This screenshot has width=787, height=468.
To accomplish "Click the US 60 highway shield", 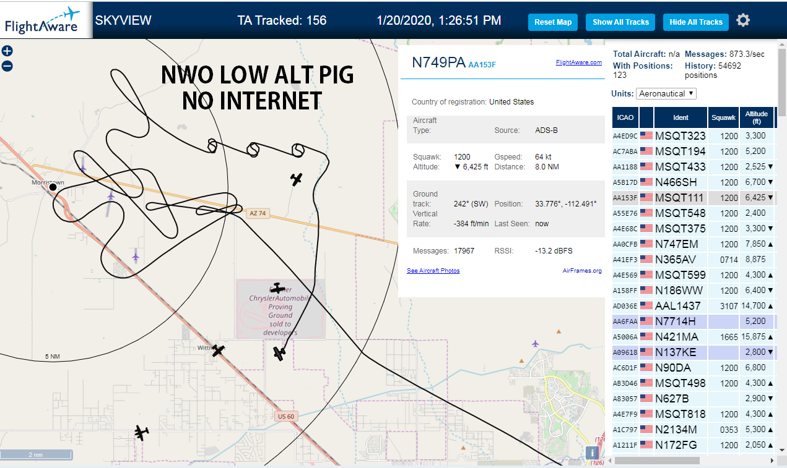I will (286, 416).
